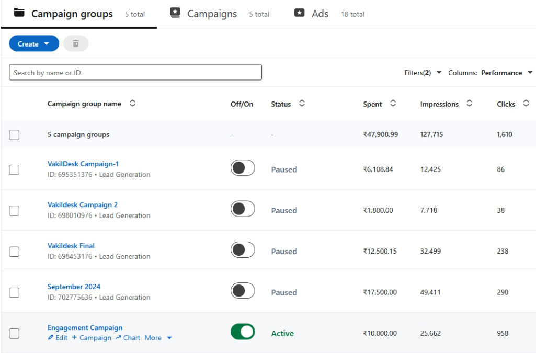Click the pencil Edit icon under Engagement Campaign
The height and width of the screenshot is (353, 536).
51,338
